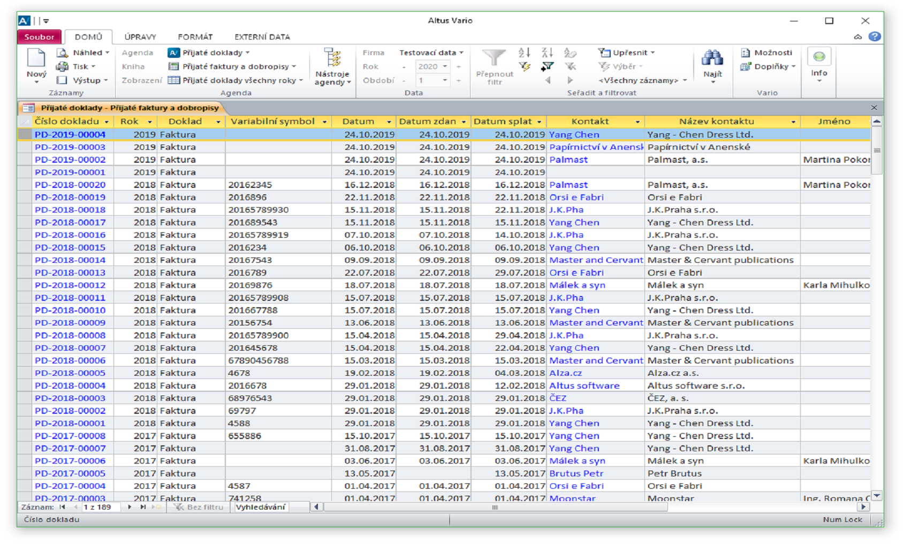904x546 pixels.
Task: Click the horizontal scrollbar thumb
Action: tap(495, 507)
